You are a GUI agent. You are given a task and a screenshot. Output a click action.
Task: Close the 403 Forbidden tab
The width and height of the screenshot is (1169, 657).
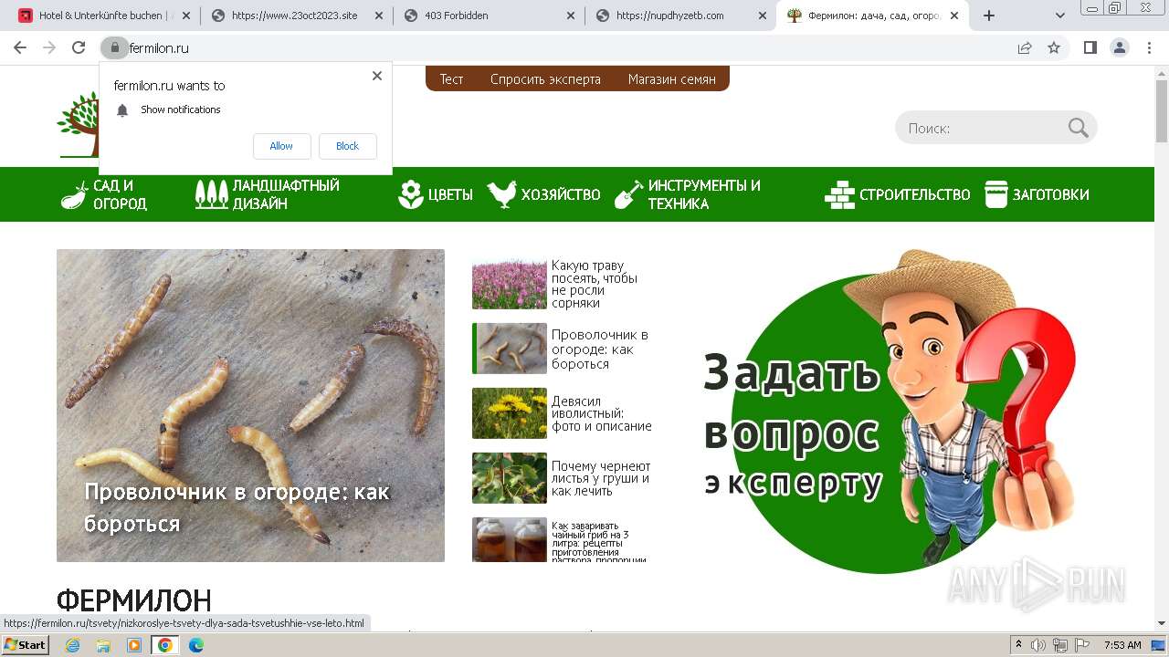(x=571, y=16)
